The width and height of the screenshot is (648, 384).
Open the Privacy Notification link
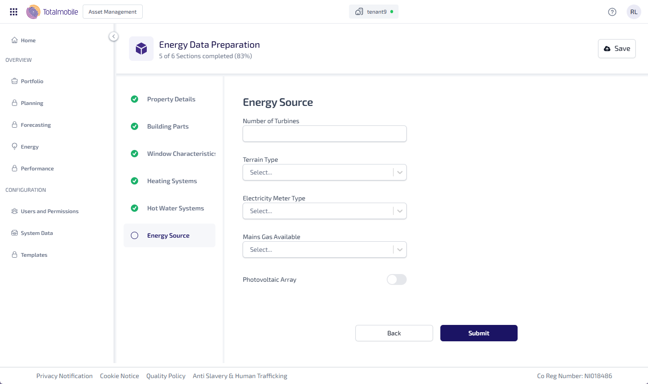pyautogui.click(x=65, y=376)
